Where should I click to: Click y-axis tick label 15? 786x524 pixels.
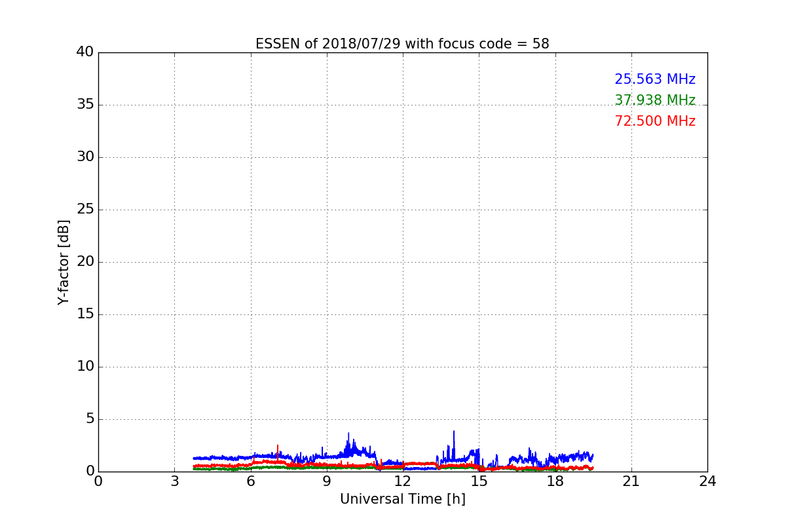(x=85, y=314)
